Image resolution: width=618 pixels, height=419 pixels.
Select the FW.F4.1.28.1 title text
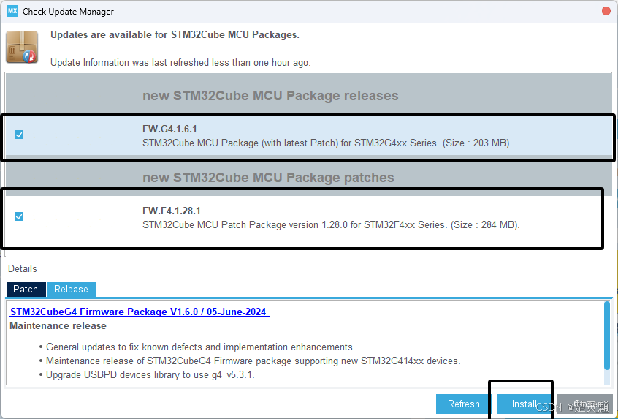tap(172, 211)
